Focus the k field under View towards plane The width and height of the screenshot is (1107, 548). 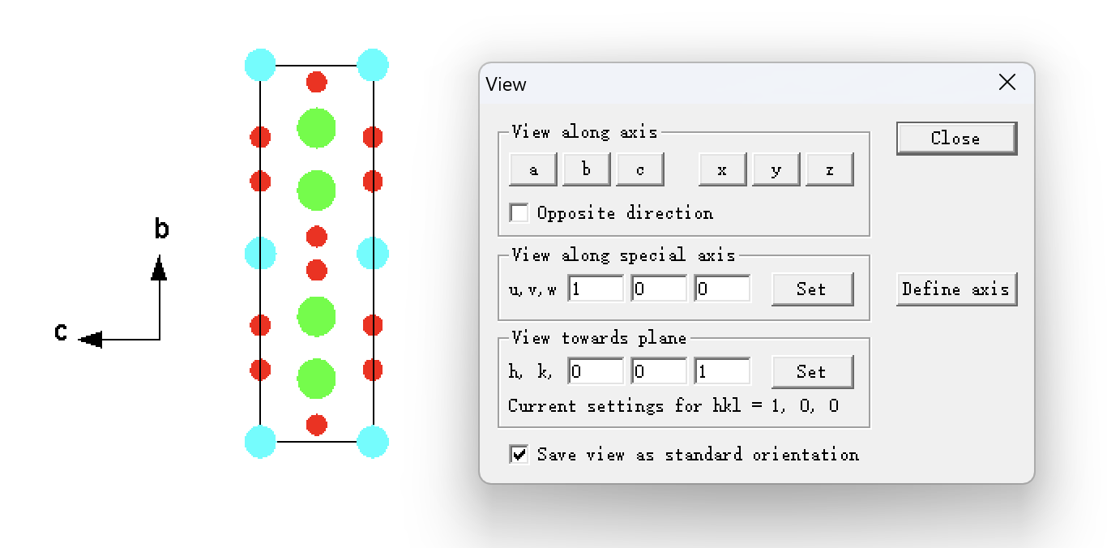pyautogui.click(x=659, y=371)
